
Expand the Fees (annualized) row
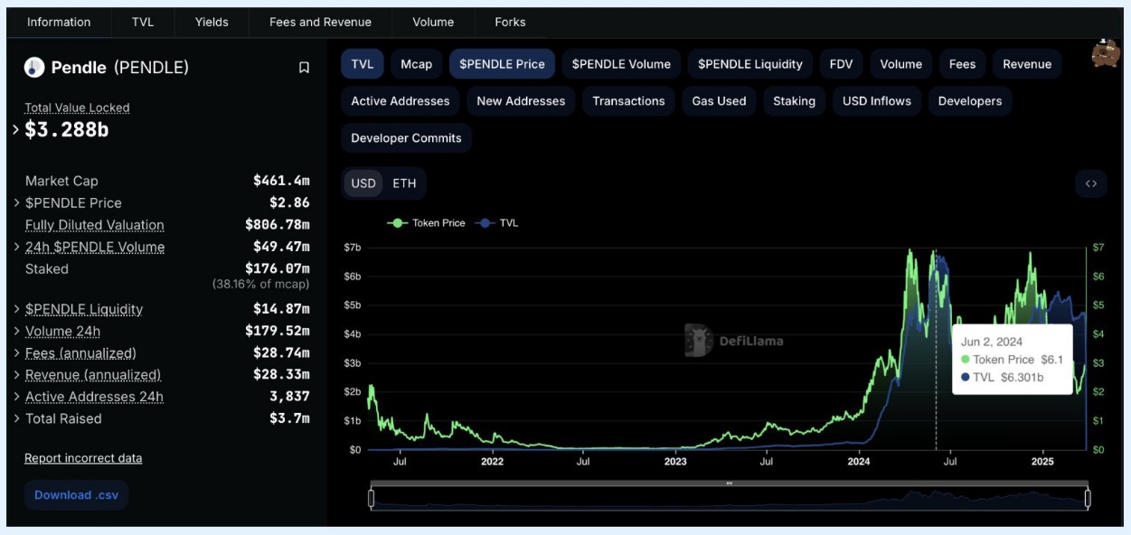click(x=16, y=353)
